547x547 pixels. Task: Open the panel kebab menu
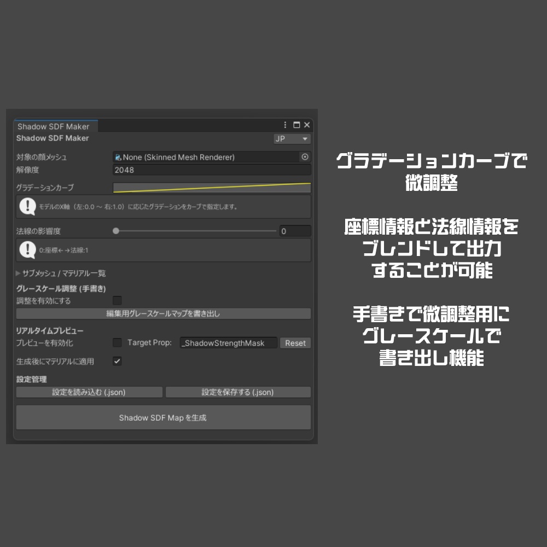[284, 125]
